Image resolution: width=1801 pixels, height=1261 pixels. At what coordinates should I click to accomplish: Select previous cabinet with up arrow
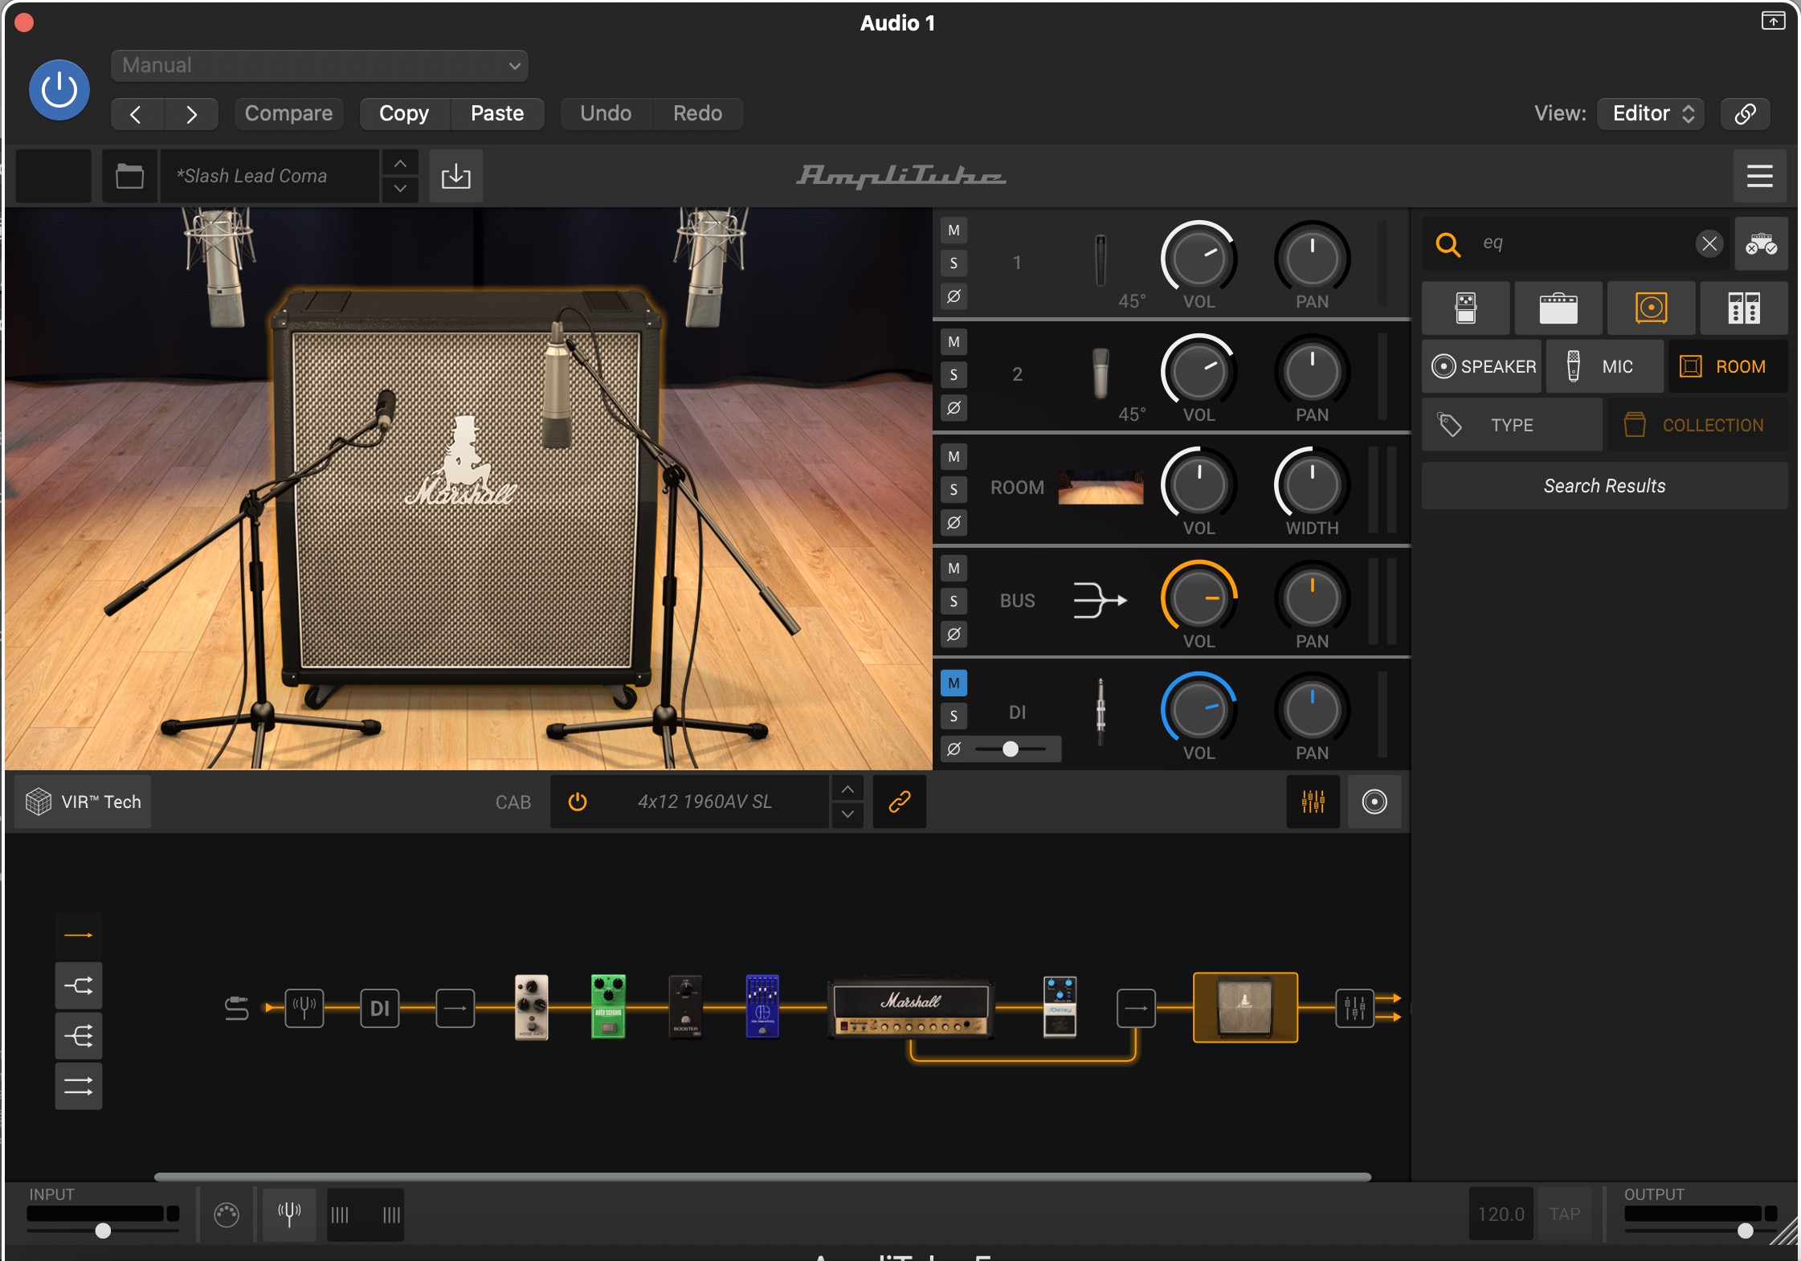click(x=847, y=790)
